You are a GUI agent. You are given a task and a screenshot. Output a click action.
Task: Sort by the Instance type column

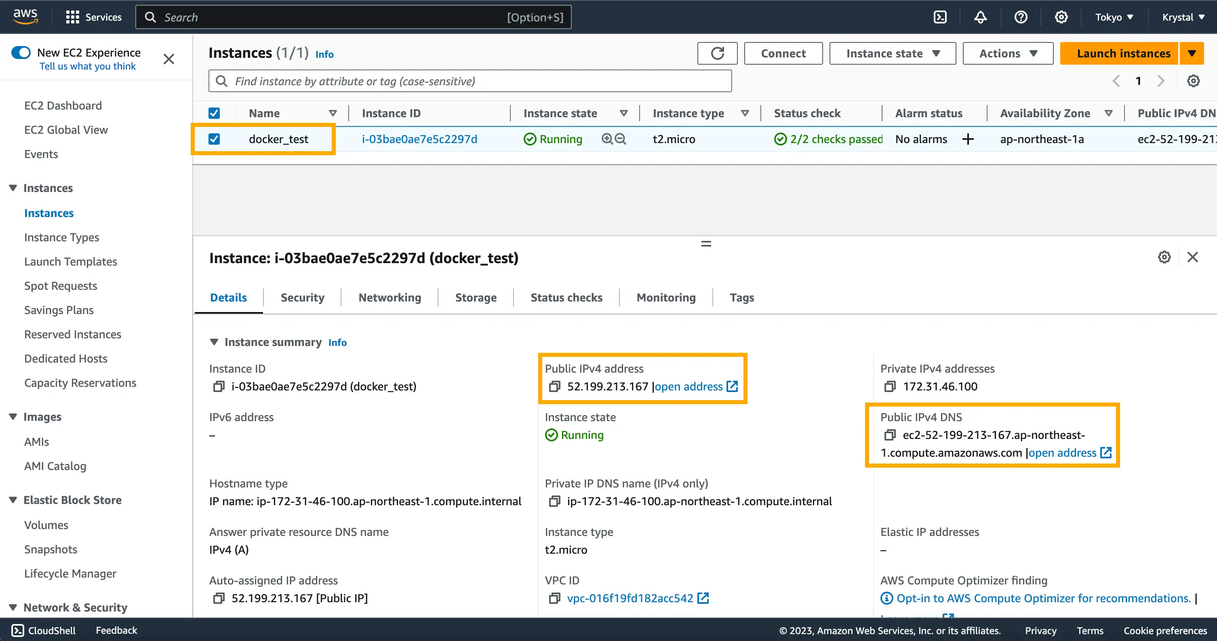pos(745,113)
